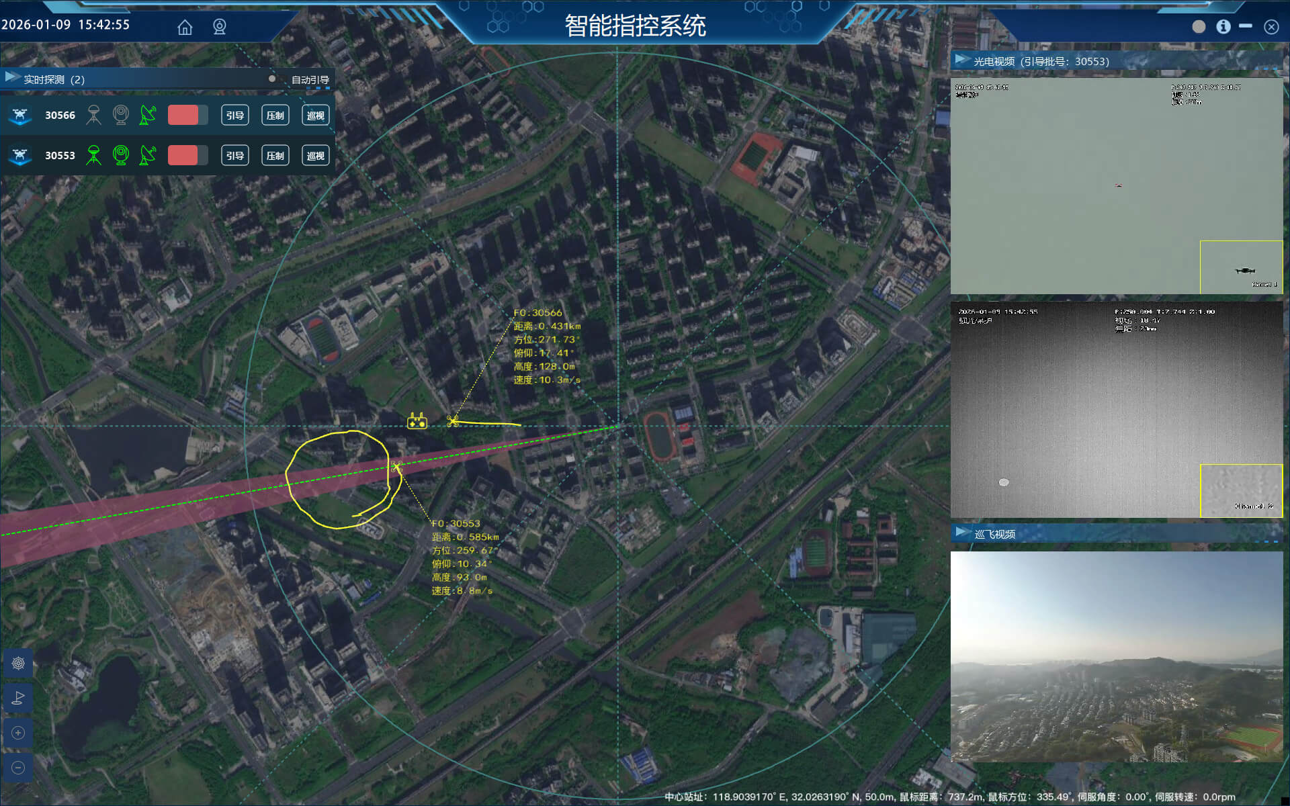
Task: Click the flag marker tool icon
Action: (18, 698)
